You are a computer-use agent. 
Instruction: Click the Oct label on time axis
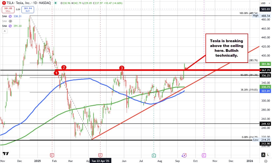point(195,161)
